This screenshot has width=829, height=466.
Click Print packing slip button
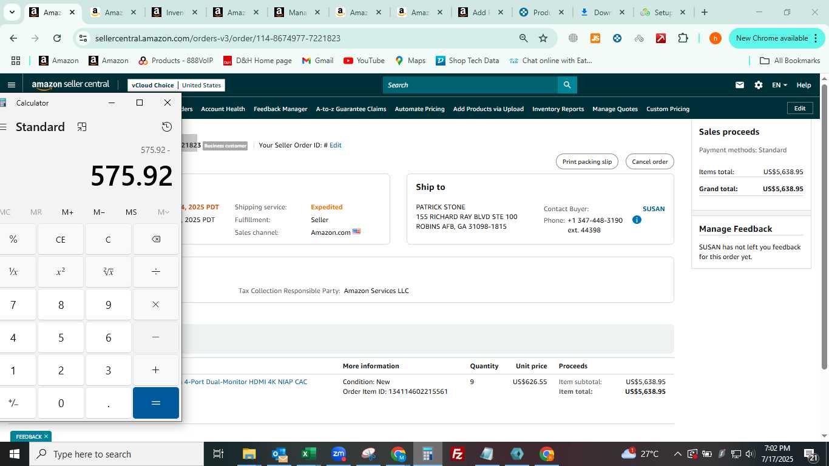587,161
